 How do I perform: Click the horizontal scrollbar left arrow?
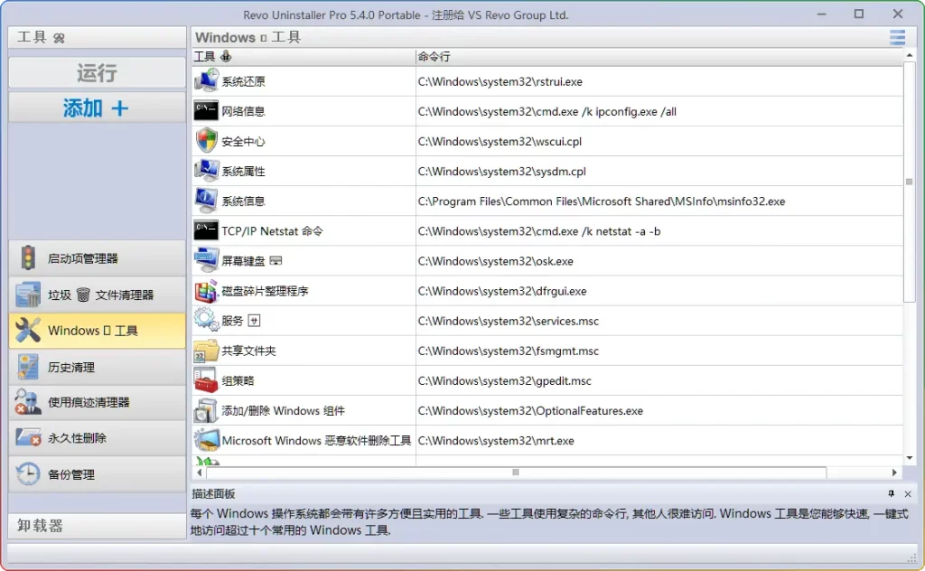click(199, 473)
